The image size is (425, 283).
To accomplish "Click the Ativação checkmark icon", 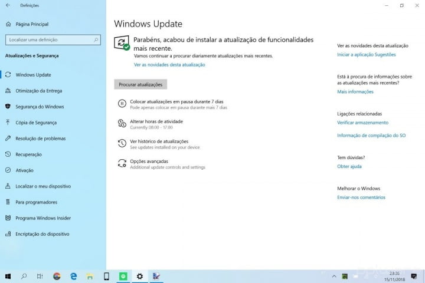I will click(x=8, y=170).
